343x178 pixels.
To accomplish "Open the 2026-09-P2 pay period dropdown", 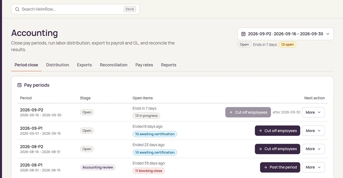I will tap(286, 34).
